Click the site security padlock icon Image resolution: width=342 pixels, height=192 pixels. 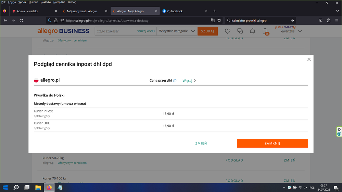(56, 20)
